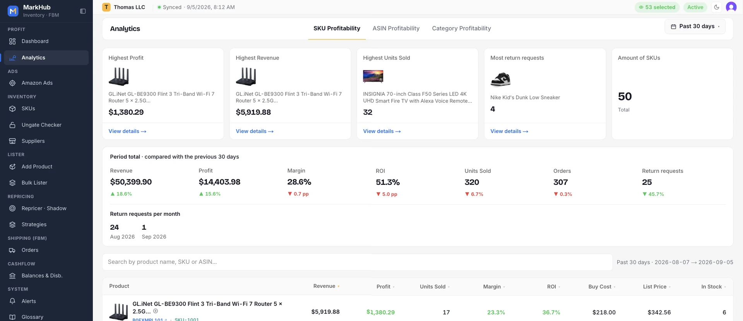The image size is (743, 321).
Task: Select the Analytics sidebar item
Action: (x=46, y=58)
